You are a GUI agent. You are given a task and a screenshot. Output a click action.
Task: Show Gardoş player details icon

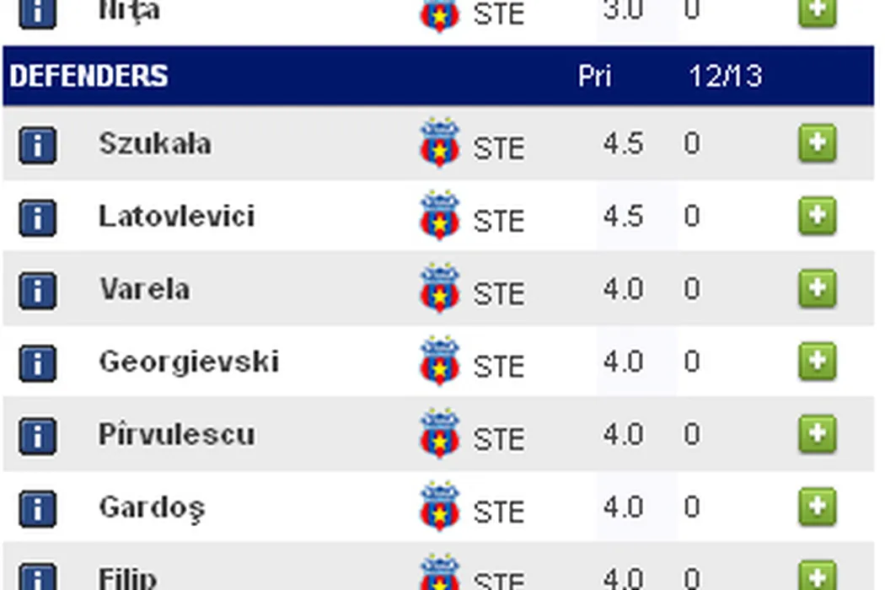[37, 508]
